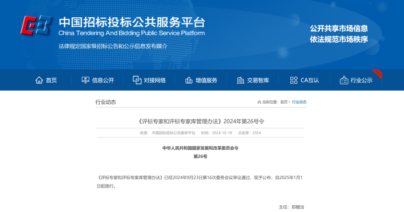This screenshot has height=212, width=404.
Task: Click the heading 中华人民共和国国家发展和改革委员会令
Action: [x=200, y=148]
